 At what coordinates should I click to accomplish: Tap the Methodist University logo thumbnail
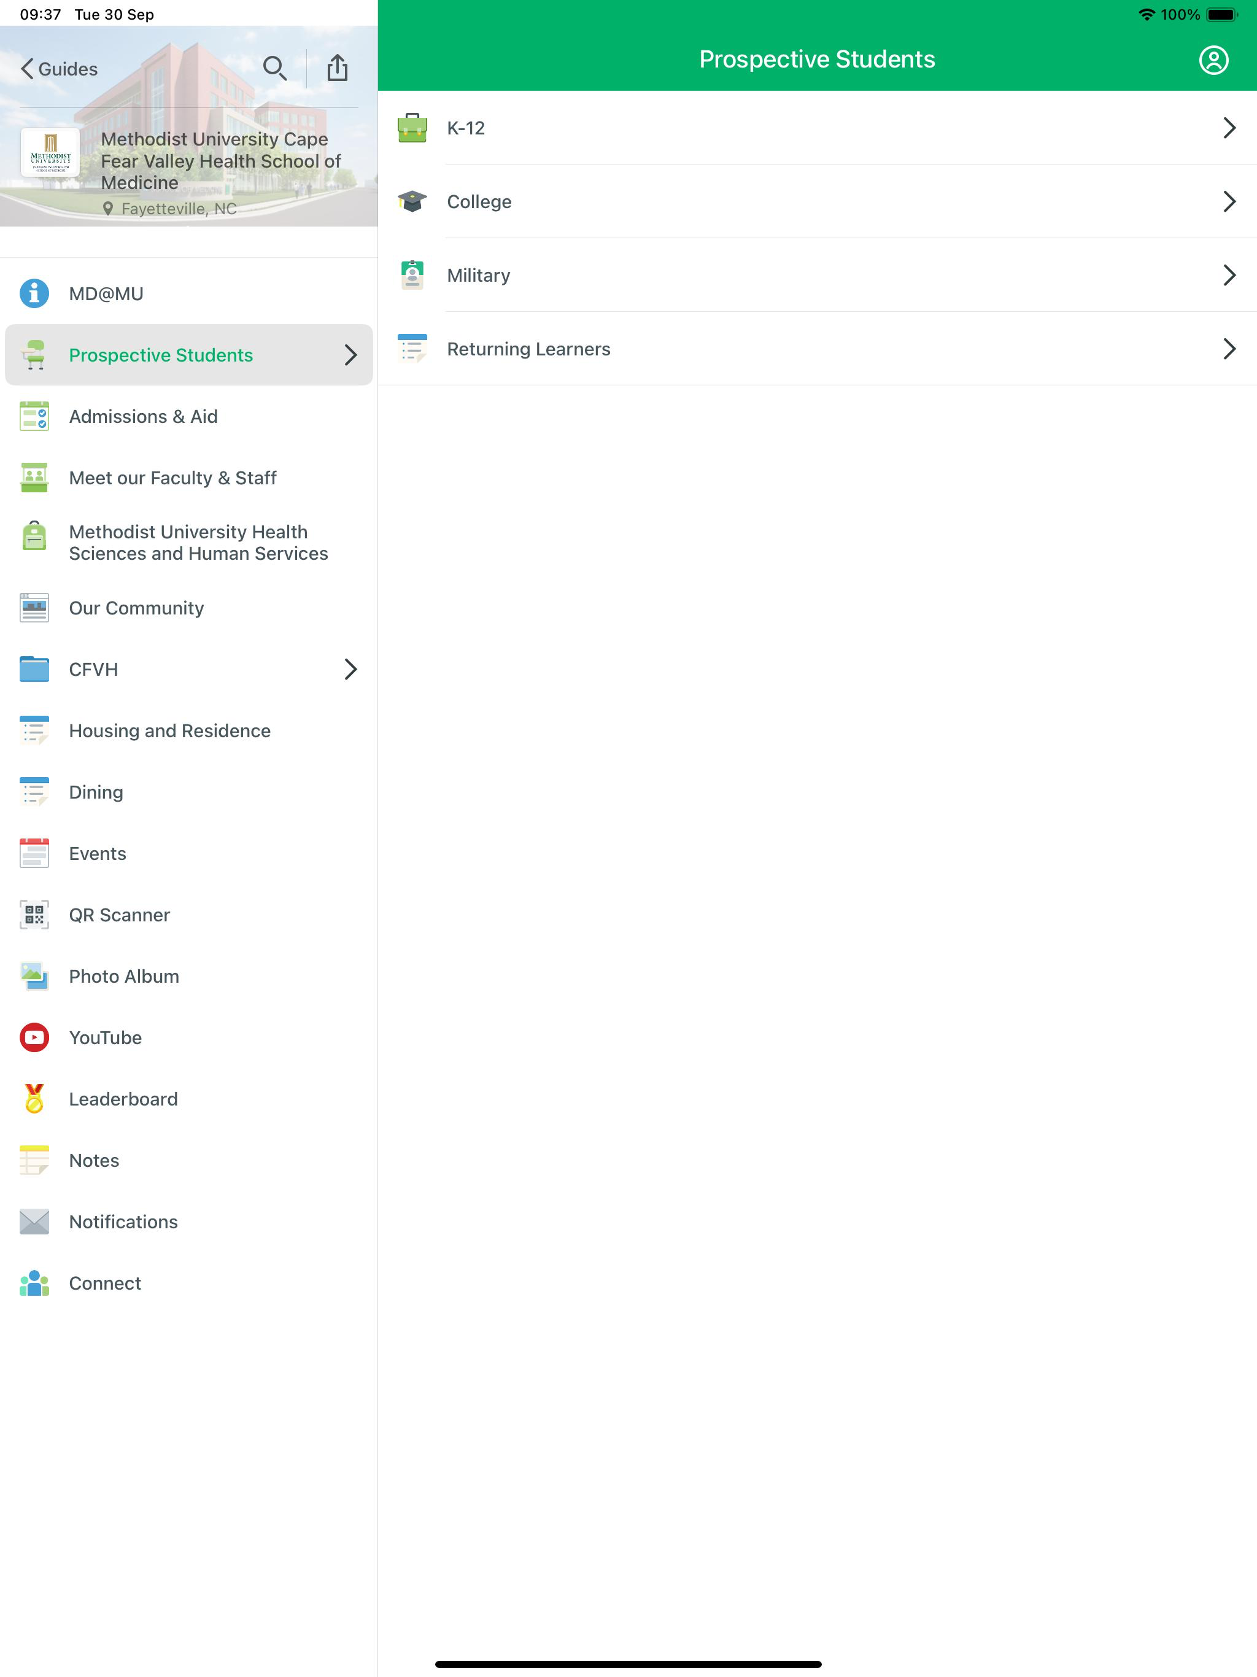[x=50, y=152]
